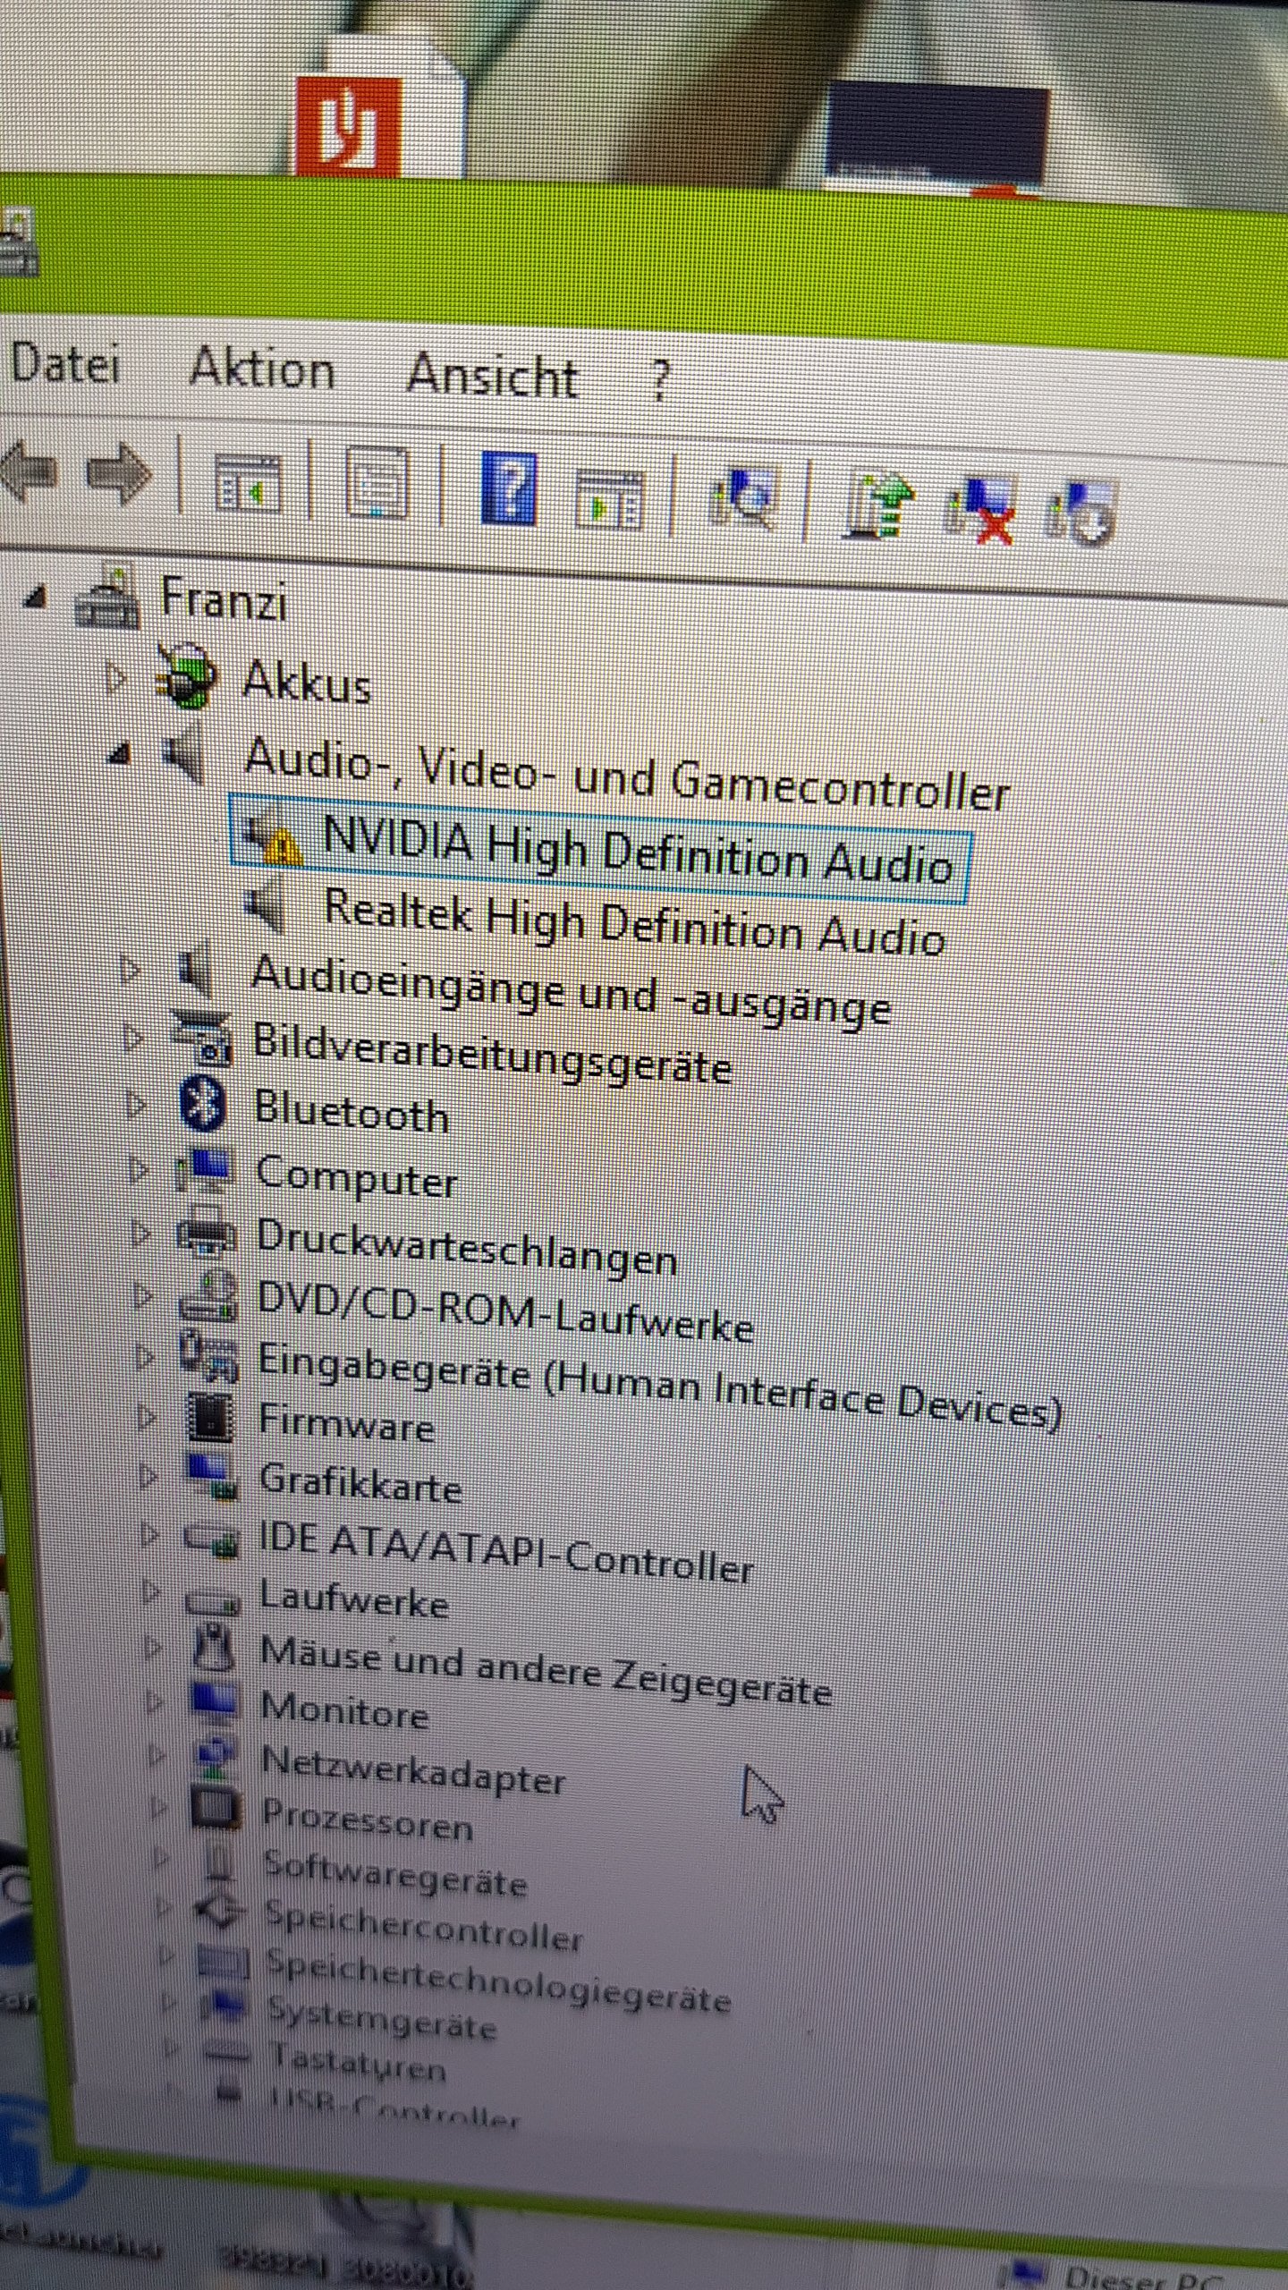Expand the Bildverarbeitungsgeräte category
The width and height of the screenshot is (1288, 2290).
click(133, 1038)
